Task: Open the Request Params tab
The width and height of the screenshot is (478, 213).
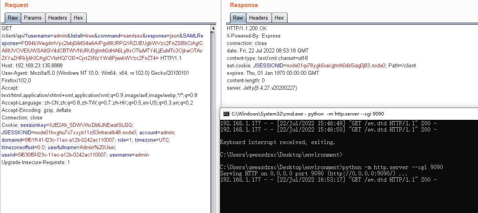Action: click(x=33, y=18)
